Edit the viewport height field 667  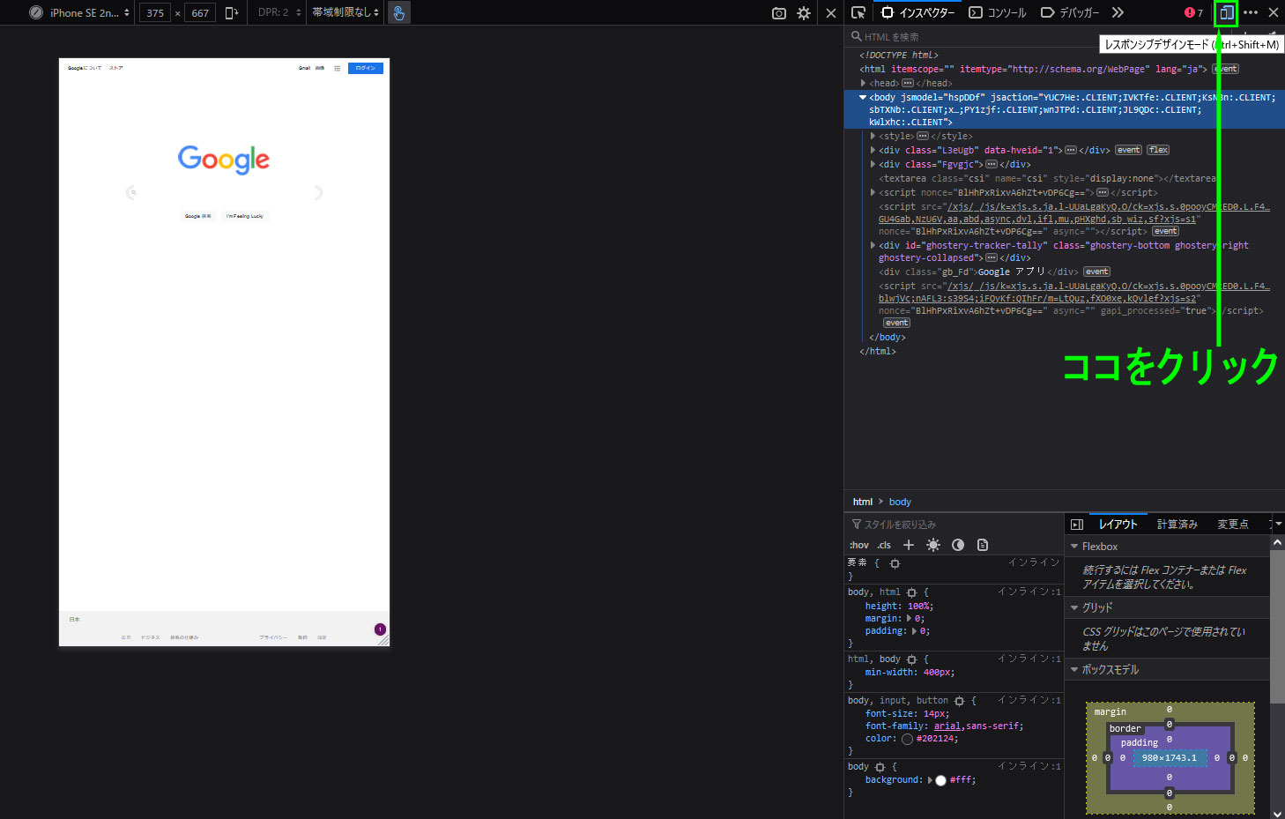coord(200,12)
